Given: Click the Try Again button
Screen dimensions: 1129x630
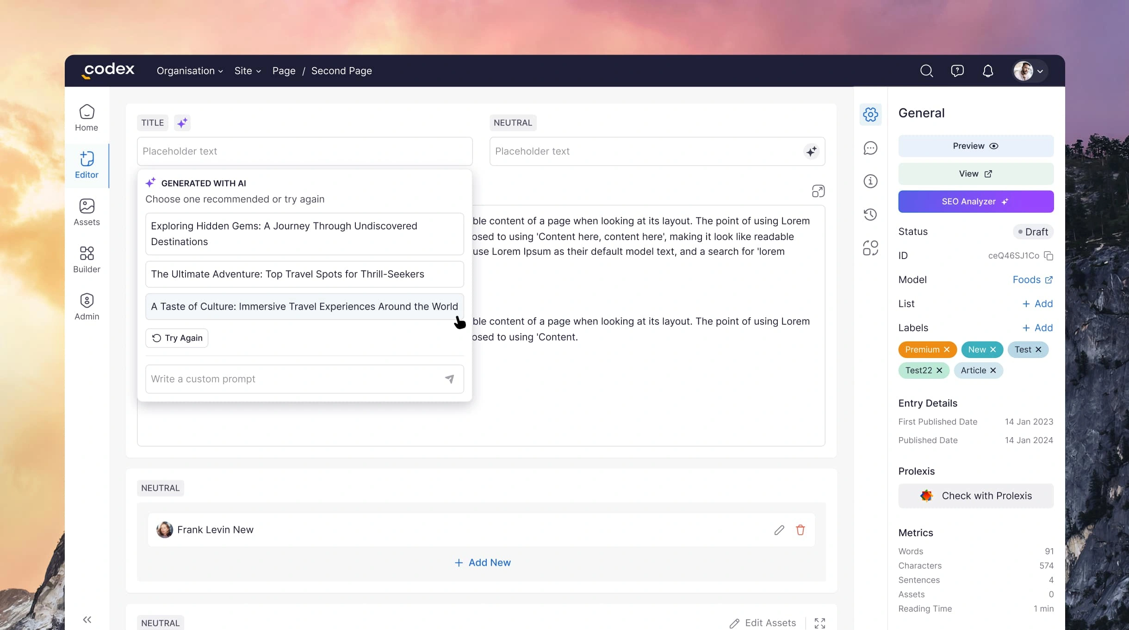Looking at the screenshot, I should tap(177, 338).
